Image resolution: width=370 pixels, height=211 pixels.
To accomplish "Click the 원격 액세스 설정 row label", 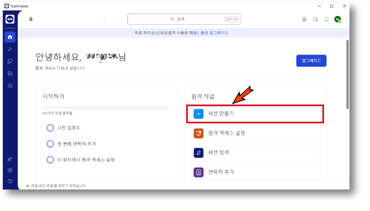I will point(227,133).
